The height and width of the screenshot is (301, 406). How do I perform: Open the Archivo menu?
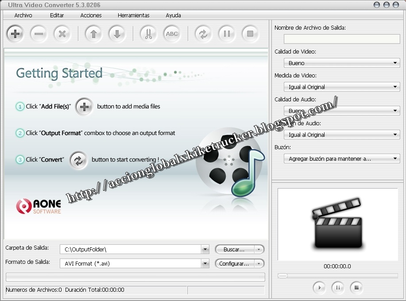point(23,15)
